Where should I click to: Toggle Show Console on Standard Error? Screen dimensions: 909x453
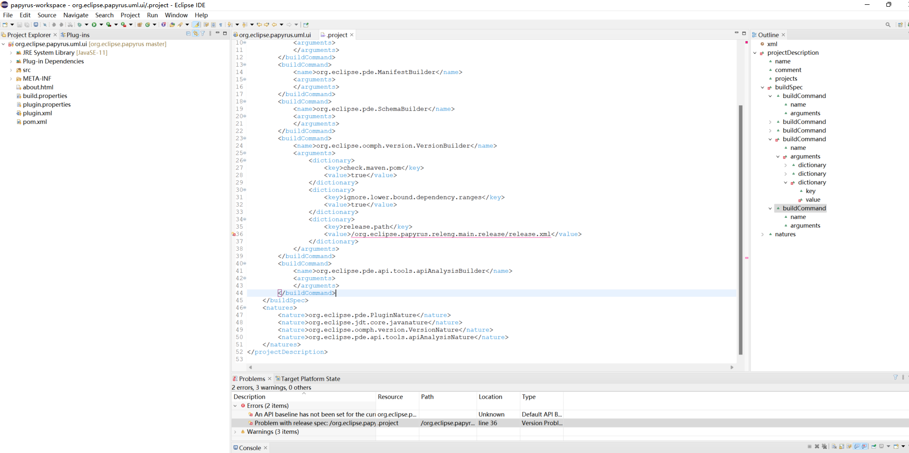tap(864, 446)
